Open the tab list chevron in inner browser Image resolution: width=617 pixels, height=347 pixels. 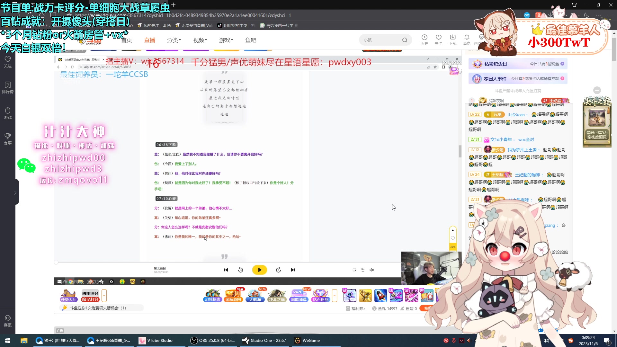(428, 59)
